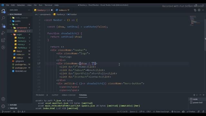This screenshot has width=206, height=116.
Task: Switch to the Output panel tab
Action: tap(55, 95)
